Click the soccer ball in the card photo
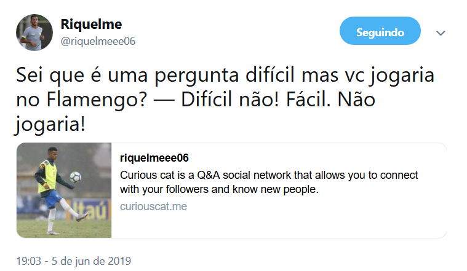The height and width of the screenshot is (271, 467). click(x=76, y=177)
